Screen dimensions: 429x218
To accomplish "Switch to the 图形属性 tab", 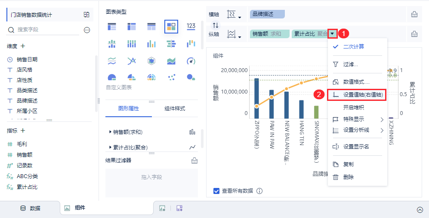I will (129, 109).
